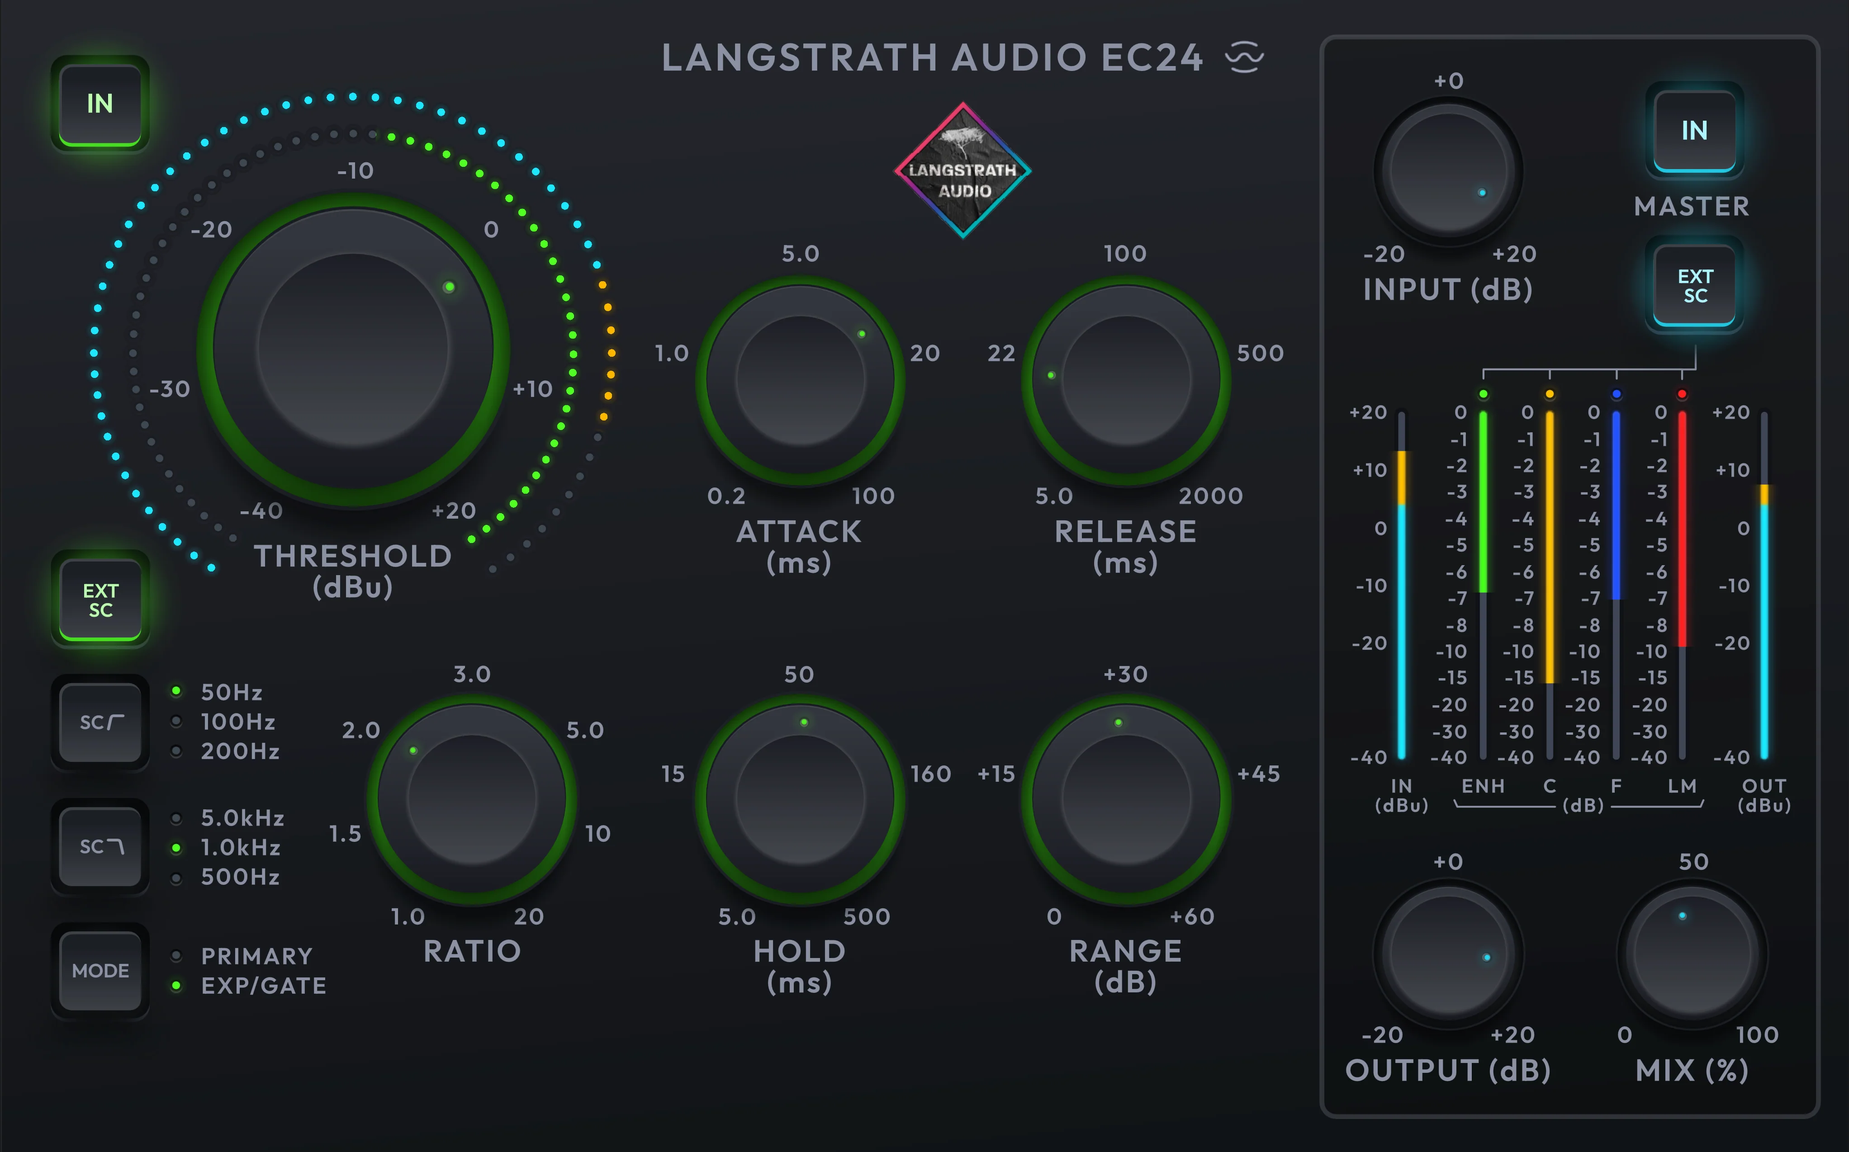Screen dimensions: 1849x1152
Task: Click the OUT (dBu) level meter
Action: 1764,585
